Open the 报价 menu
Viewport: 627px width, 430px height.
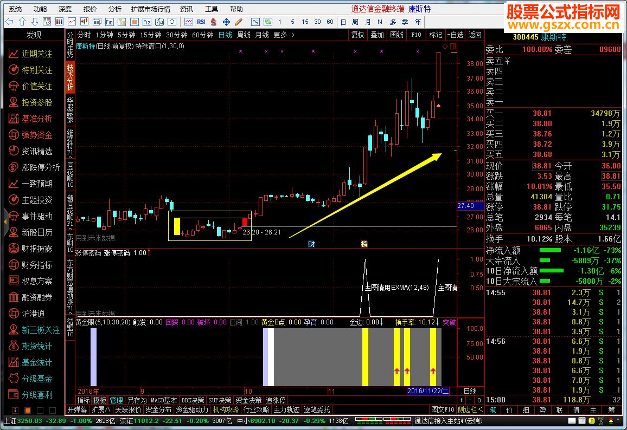(x=89, y=9)
